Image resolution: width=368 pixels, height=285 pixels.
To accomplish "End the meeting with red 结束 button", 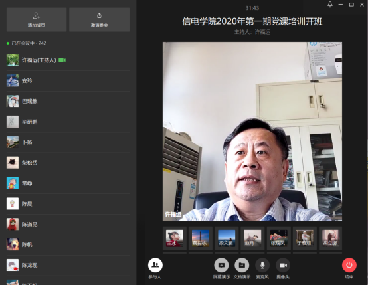I will click(349, 265).
